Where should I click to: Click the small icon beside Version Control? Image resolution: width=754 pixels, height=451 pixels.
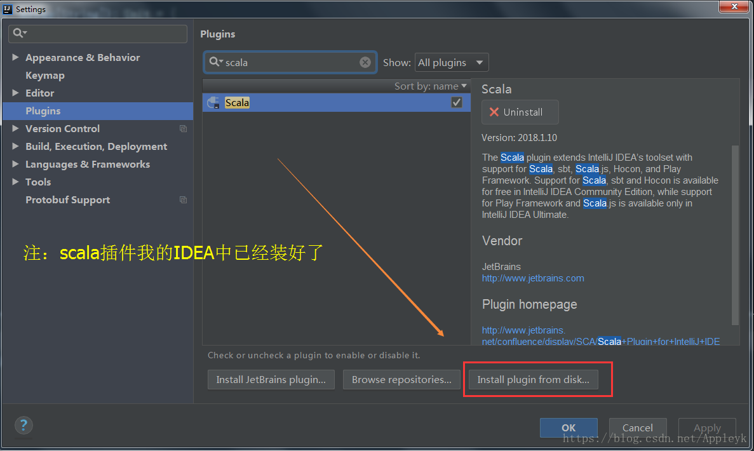tap(183, 128)
